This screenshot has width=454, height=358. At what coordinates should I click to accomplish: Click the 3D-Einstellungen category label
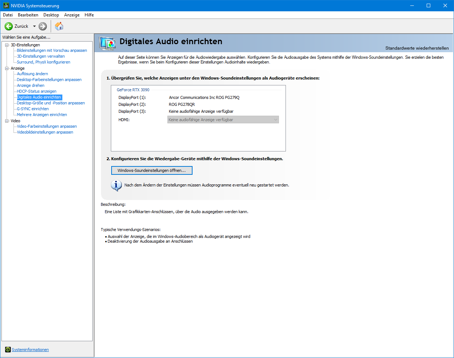click(26, 45)
